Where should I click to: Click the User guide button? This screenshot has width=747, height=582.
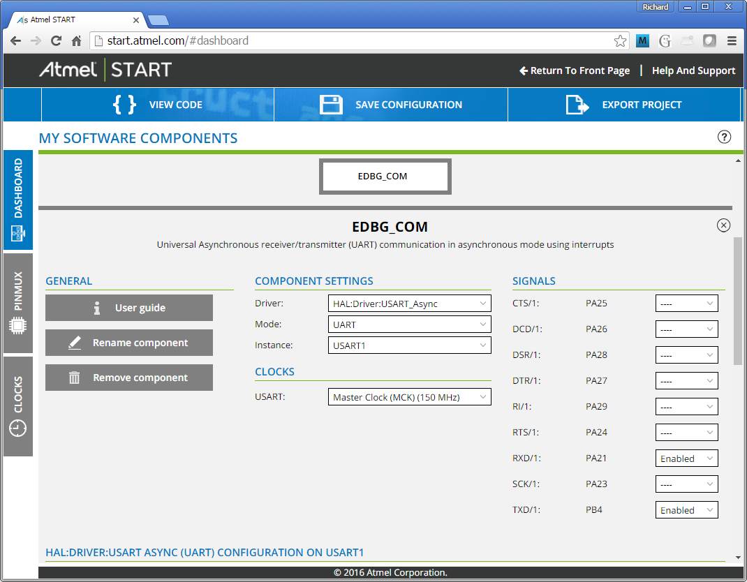(x=129, y=308)
